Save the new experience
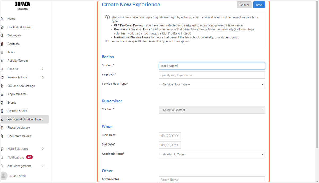This screenshot has height=183, width=319. pyautogui.click(x=259, y=5)
